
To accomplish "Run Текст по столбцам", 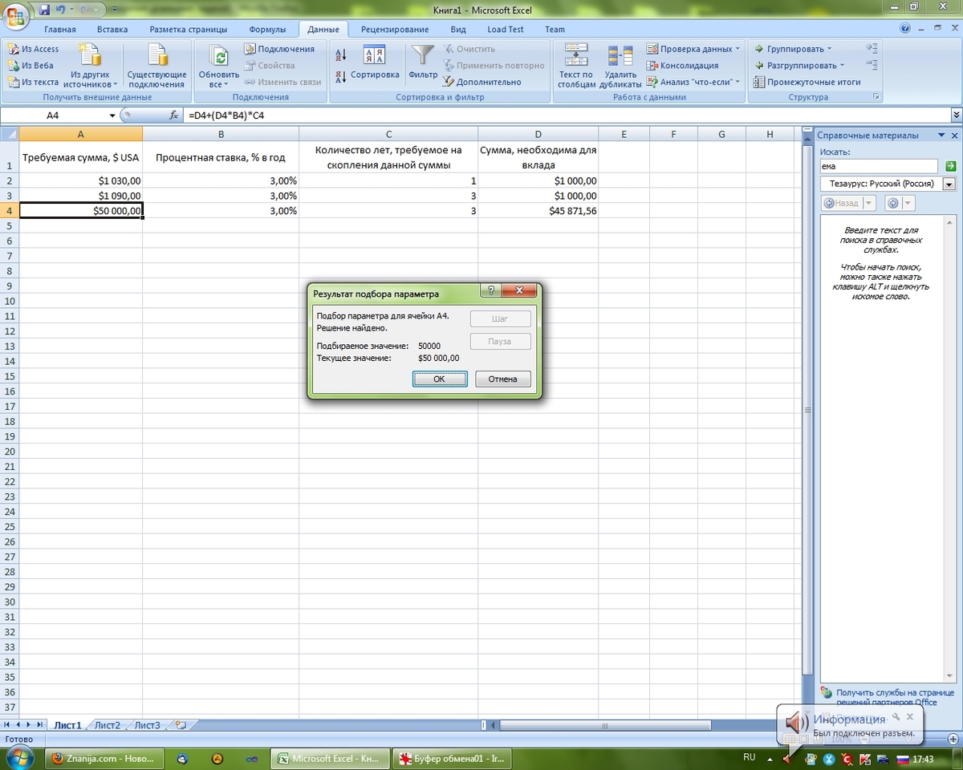I will coord(576,66).
